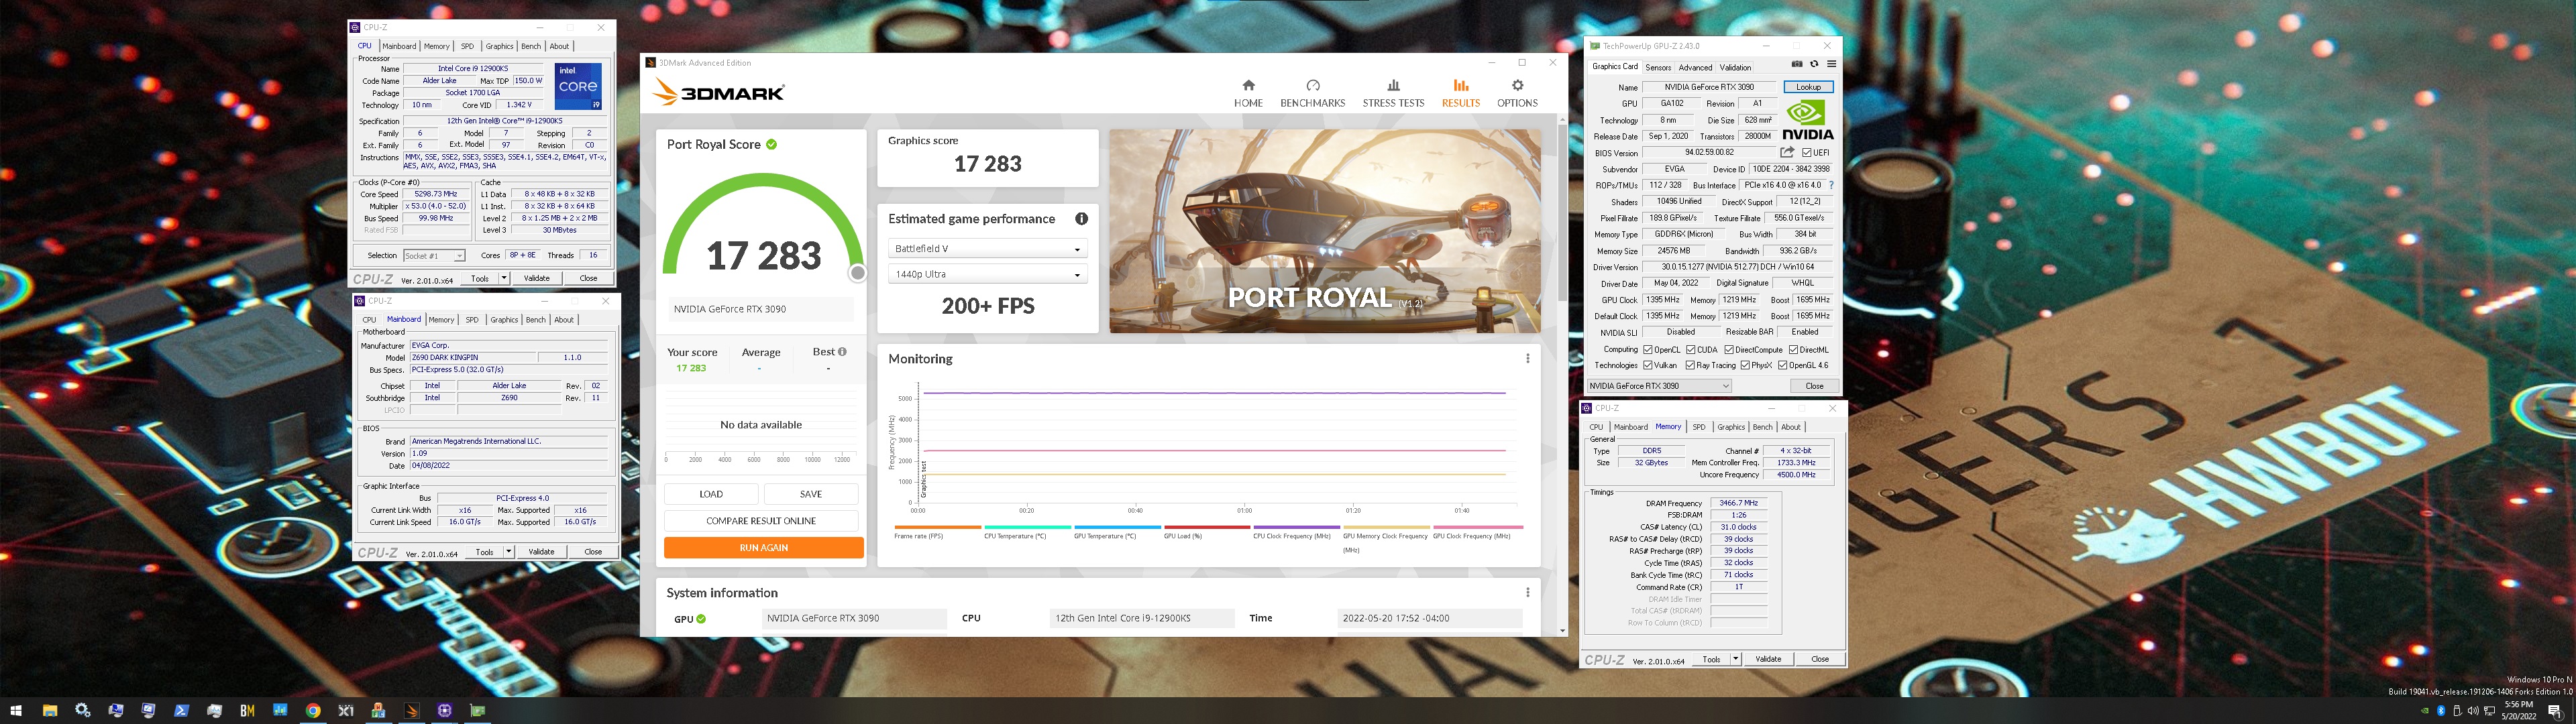Screen dimensions: 2576x724
Task: Click the gray handle on the score gauge
Action: point(857,273)
